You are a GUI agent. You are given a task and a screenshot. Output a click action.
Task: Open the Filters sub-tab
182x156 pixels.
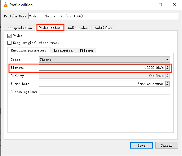pyautogui.click(x=86, y=51)
